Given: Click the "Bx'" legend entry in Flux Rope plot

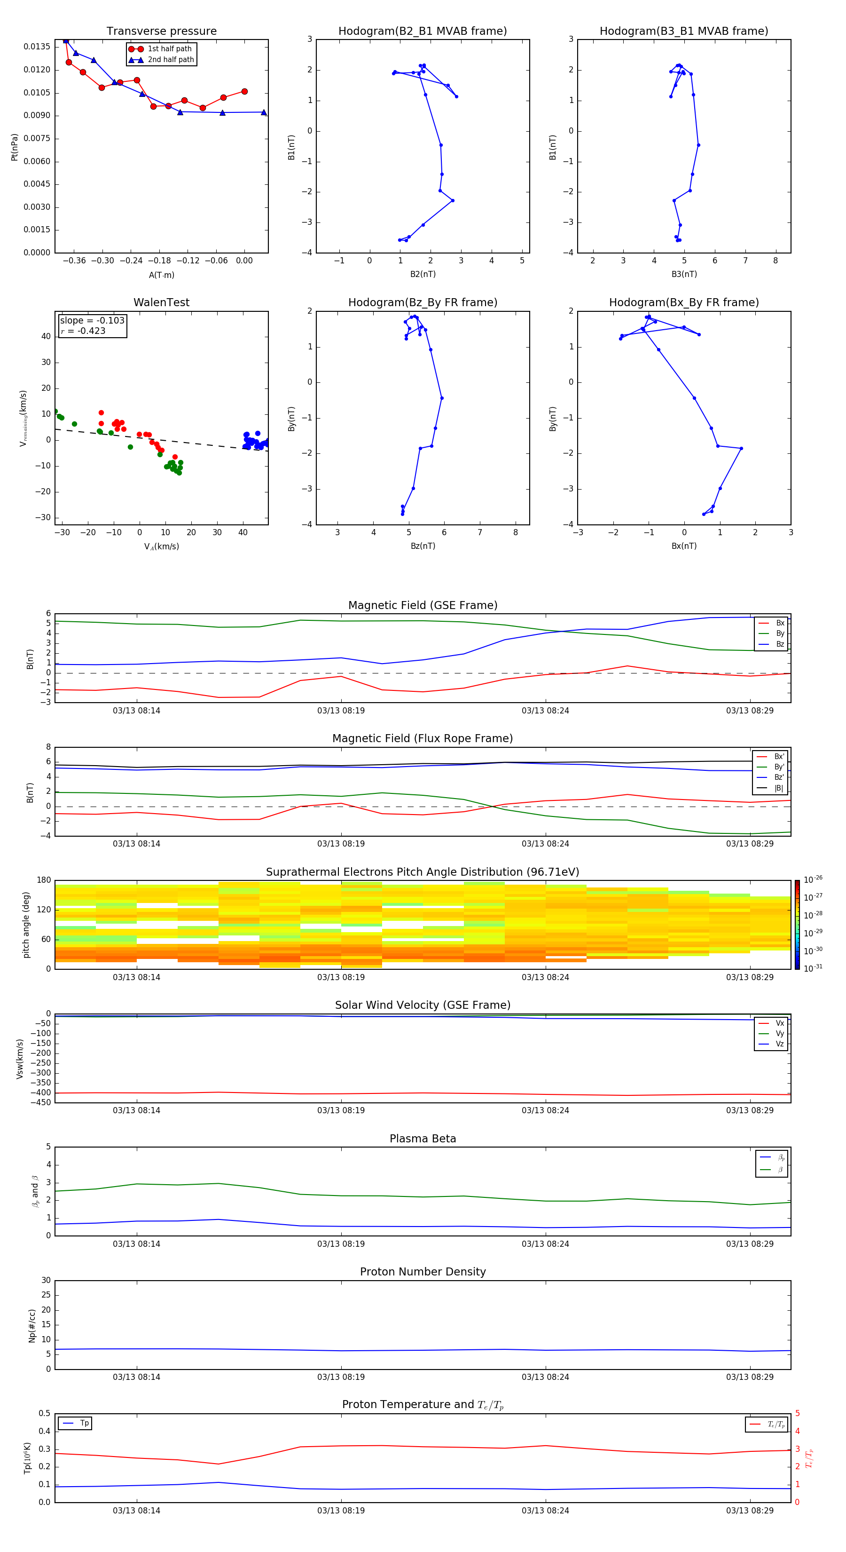Looking at the screenshot, I should click(770, 757).
